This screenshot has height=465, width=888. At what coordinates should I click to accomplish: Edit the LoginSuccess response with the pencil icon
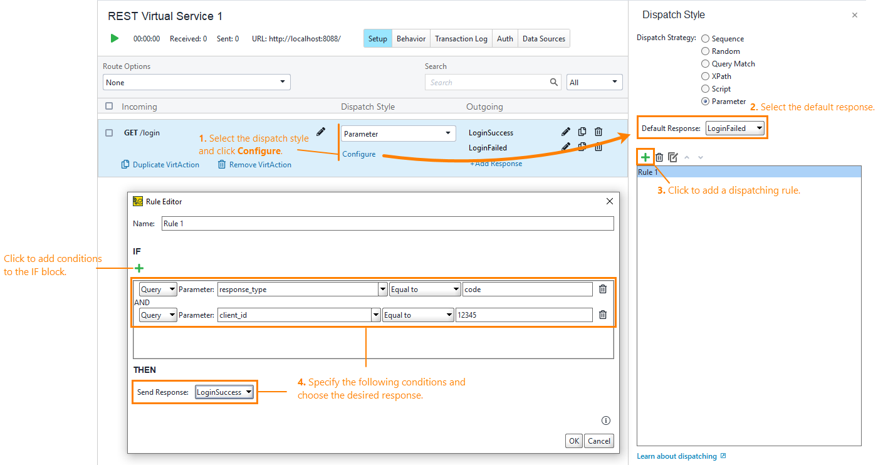tap(565, 132)
